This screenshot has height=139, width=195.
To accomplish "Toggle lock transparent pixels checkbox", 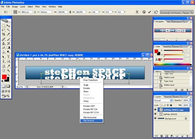I will click(x=161, y=105).
